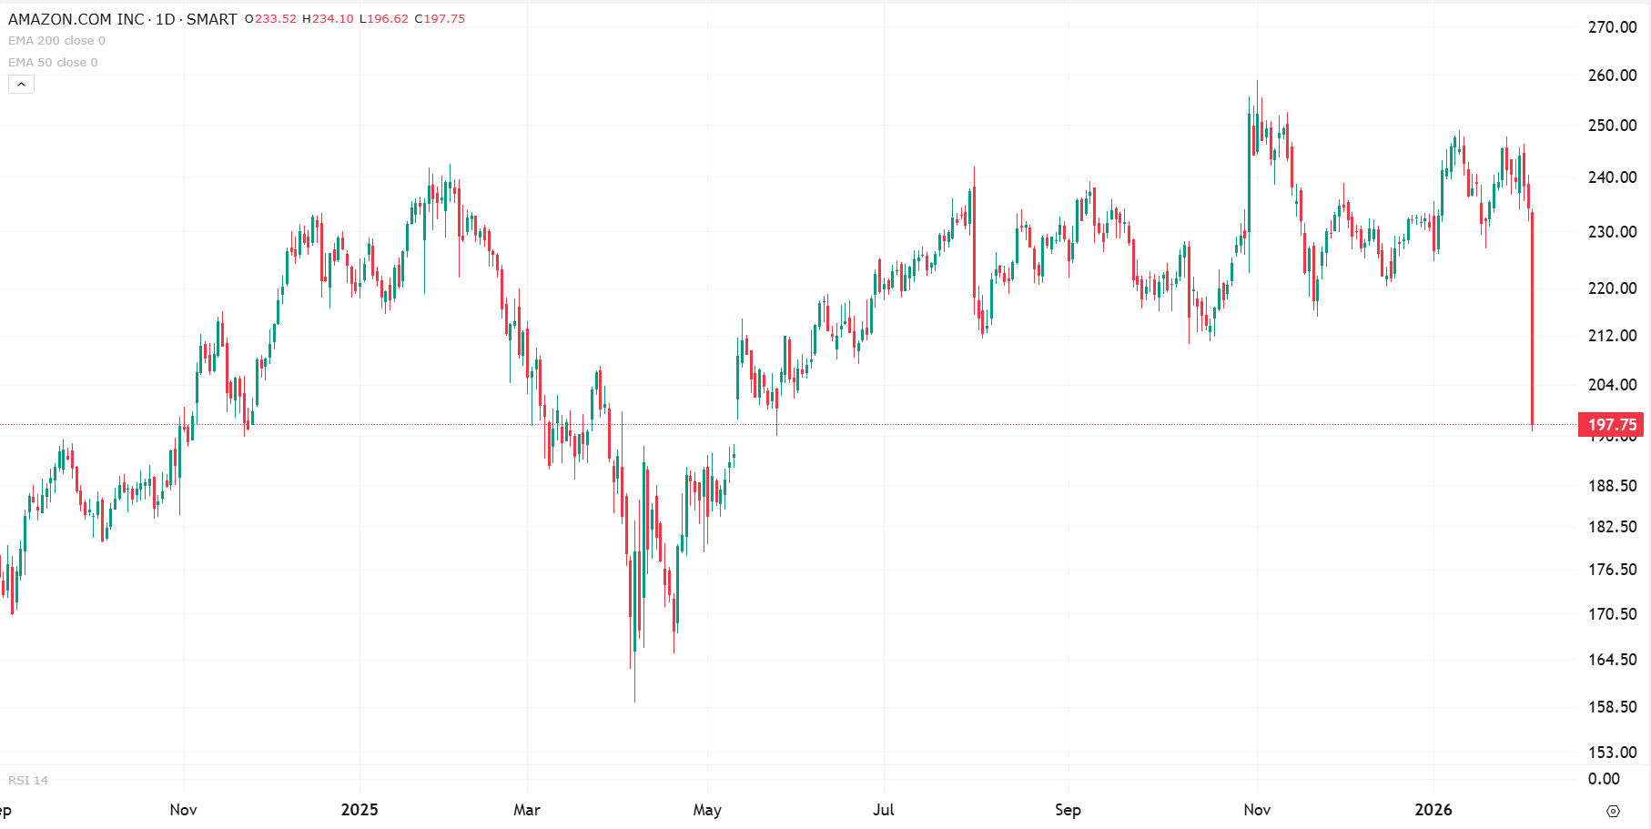Click the AMAZON.COM INC symbol title
The width and height of the screenshot is (1651, 829).
point(76,19)
